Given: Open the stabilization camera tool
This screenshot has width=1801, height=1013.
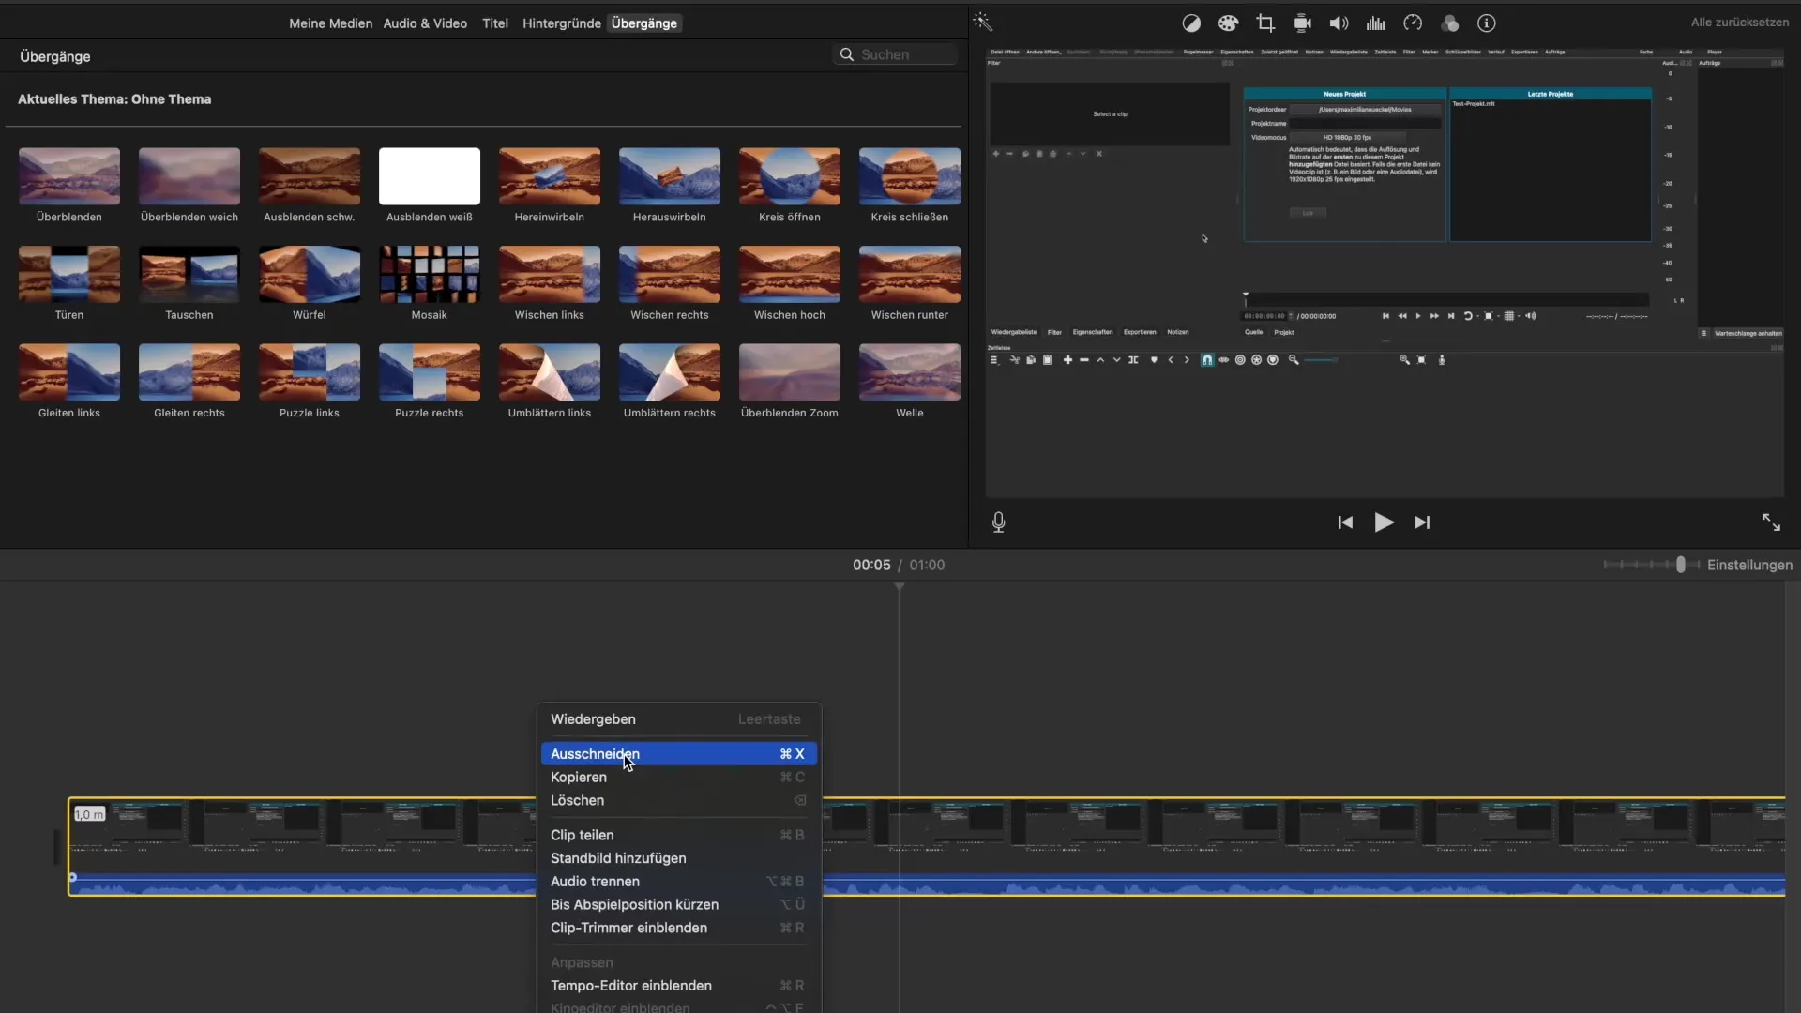Looking at the screenshot, I should (x=1302, y=23).
